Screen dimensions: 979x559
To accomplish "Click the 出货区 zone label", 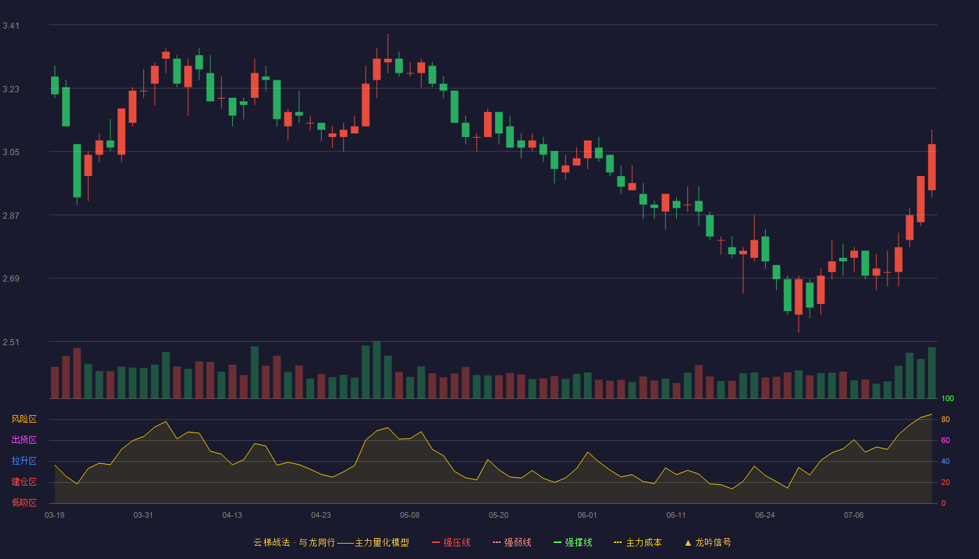I will point(24,440).
